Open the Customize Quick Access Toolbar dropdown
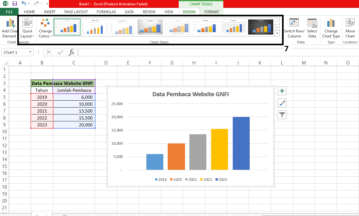The image size is (359, 216). [47, 4]
